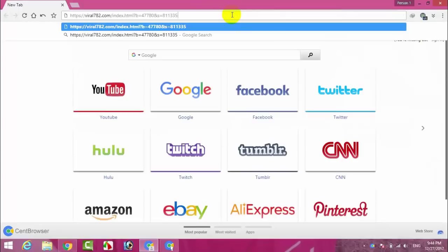Click the page vertical scrollbar
The width and height of the screenshot is (448, 252).
click(446, 119)
